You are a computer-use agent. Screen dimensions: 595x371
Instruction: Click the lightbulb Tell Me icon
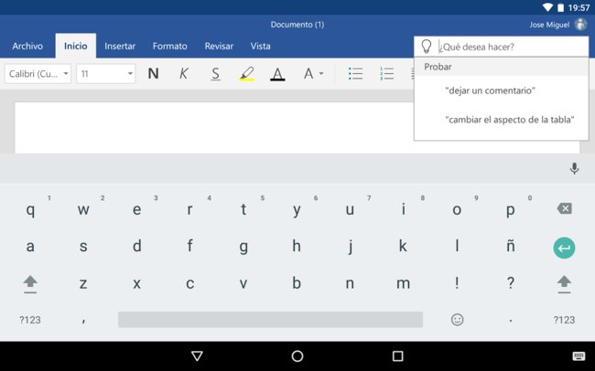[427, 47]
